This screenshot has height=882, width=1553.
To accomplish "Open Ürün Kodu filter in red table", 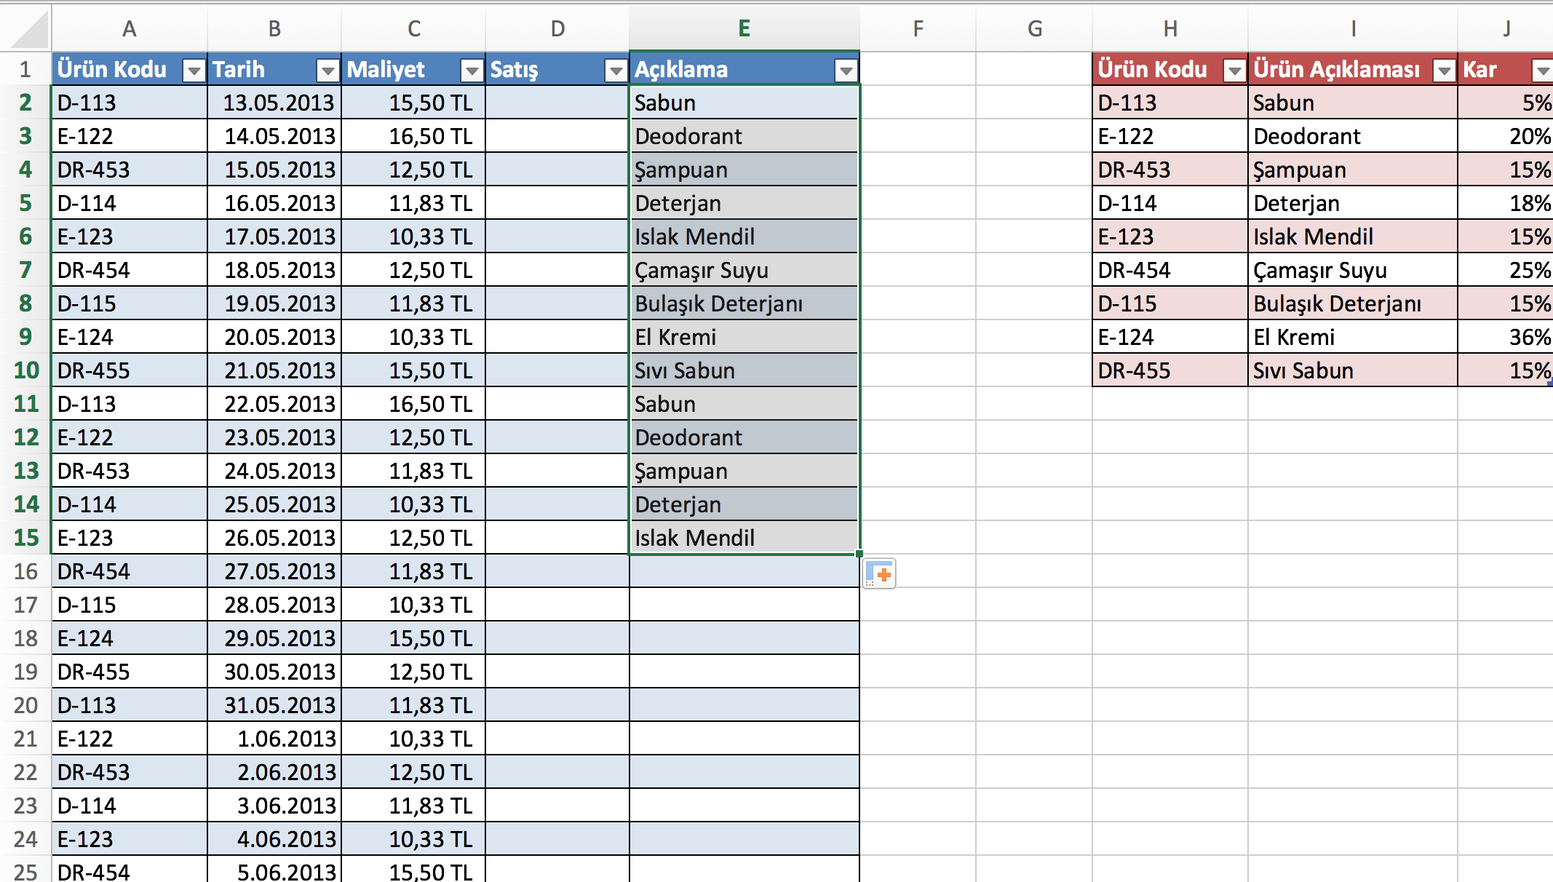I will click(x=1234, y=71).
